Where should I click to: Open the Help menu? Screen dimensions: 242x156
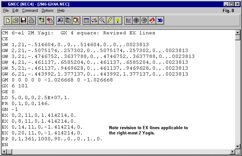pyautogui.click(x=61, y=10)
